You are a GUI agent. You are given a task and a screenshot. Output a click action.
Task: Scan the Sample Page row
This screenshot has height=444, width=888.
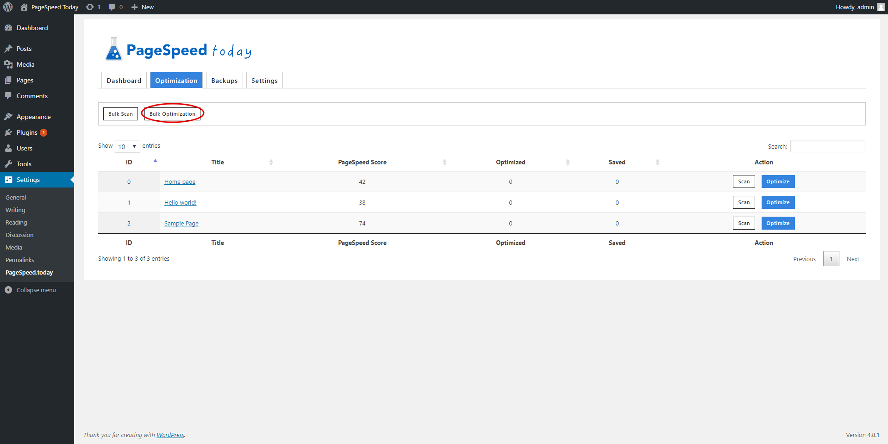tap(744, 223)
